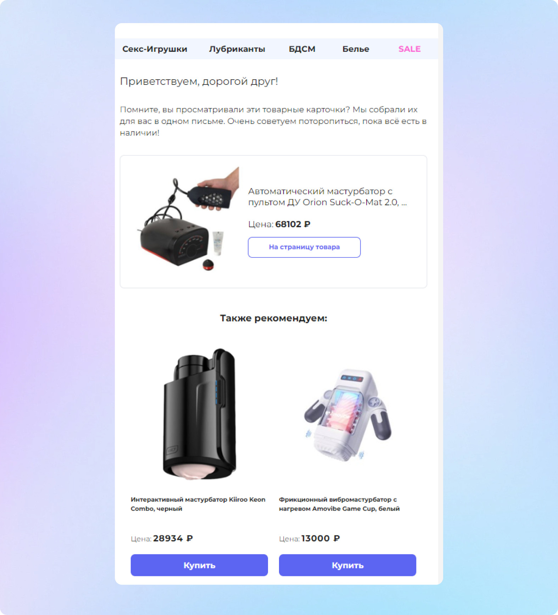Click the Orion Suck-O-Mat 2.0 product title
Image resolution: width=558 pixels, height=615 pixels.
[x=327, y=197]
